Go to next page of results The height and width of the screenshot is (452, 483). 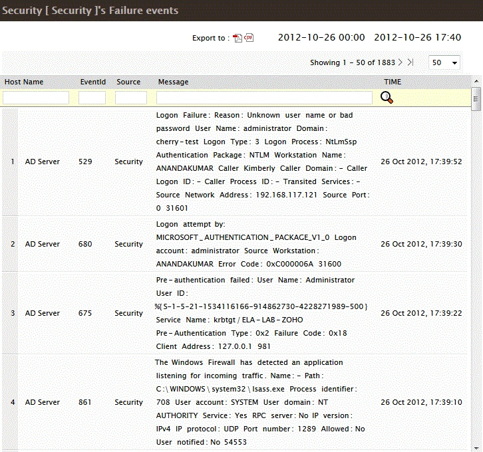point(400,62)
